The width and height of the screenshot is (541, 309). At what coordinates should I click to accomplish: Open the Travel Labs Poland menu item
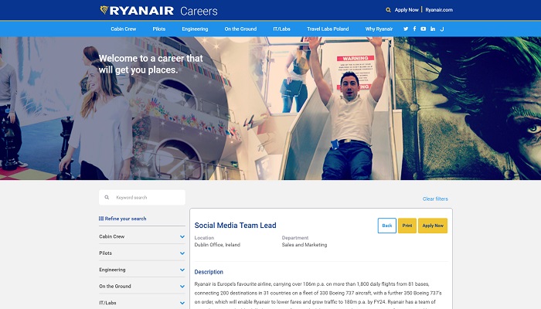[x=327, y=29]
